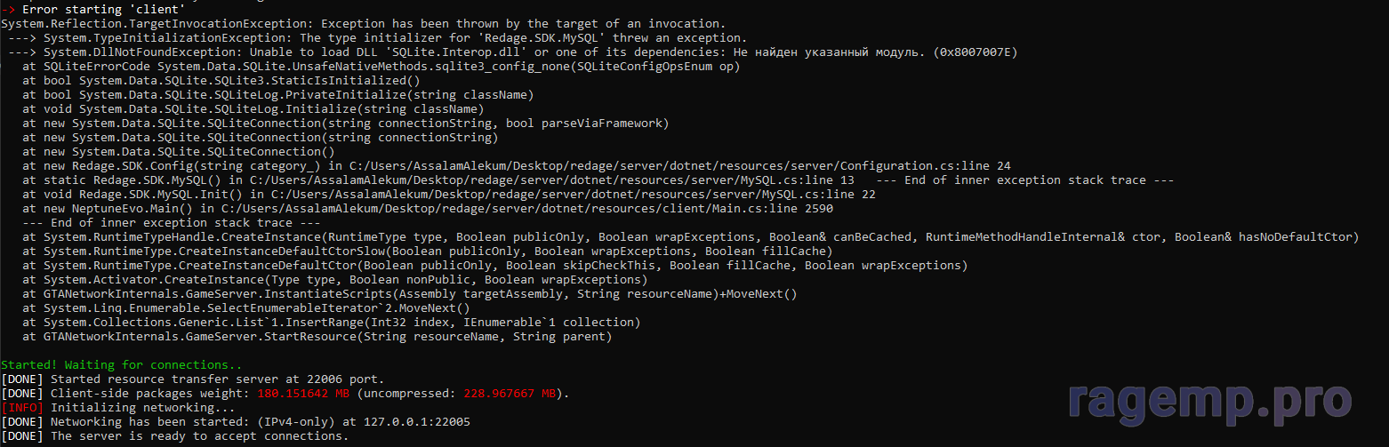Click the TargetInvocationException line
The width and height of the screenshot is (1389, 447).
[x=363, y=23]
